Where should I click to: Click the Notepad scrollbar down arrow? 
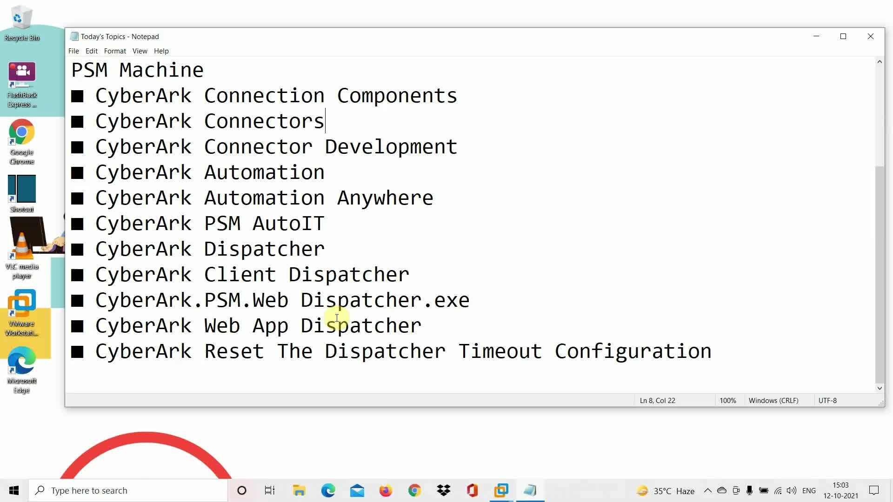tap(879, 388)
